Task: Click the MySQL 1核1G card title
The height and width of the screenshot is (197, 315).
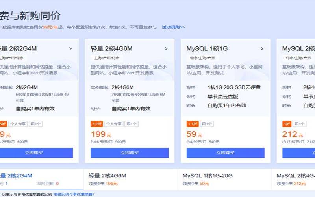Action: point(207,48)
